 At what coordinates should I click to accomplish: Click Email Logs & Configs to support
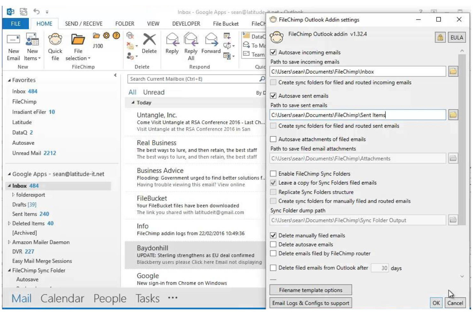(x=311, y=303)
